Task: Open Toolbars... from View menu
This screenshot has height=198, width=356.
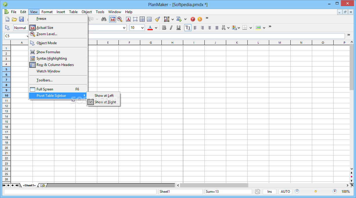Action: coord(58,80)
